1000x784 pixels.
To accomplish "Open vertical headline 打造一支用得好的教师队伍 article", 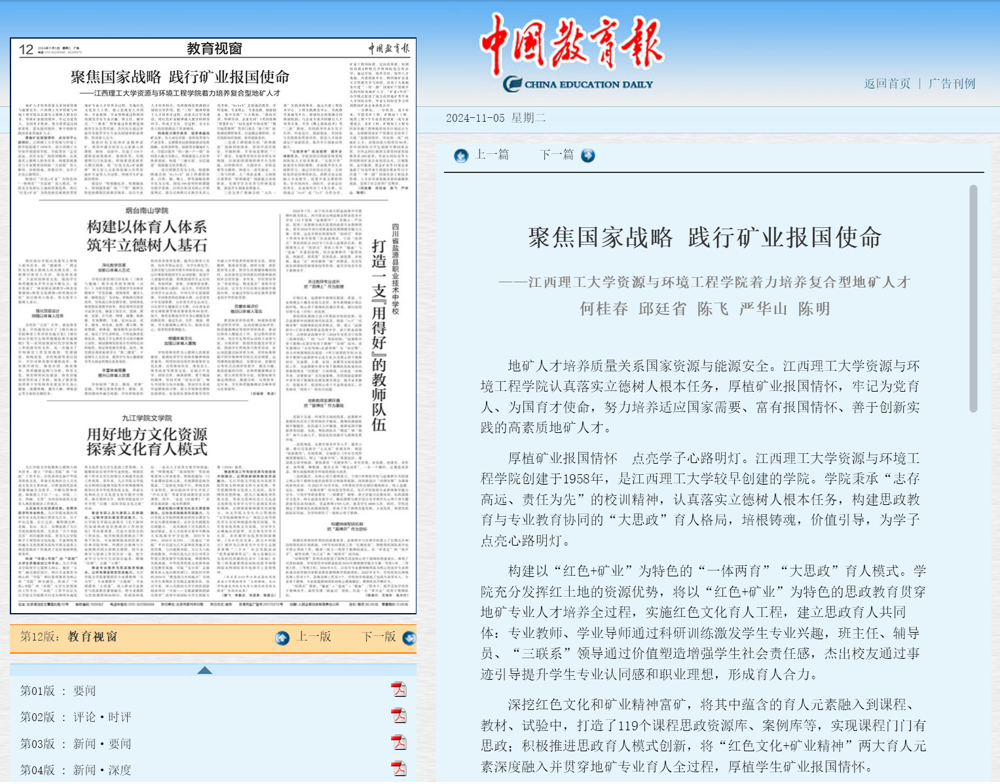I will tap(379, 334).
